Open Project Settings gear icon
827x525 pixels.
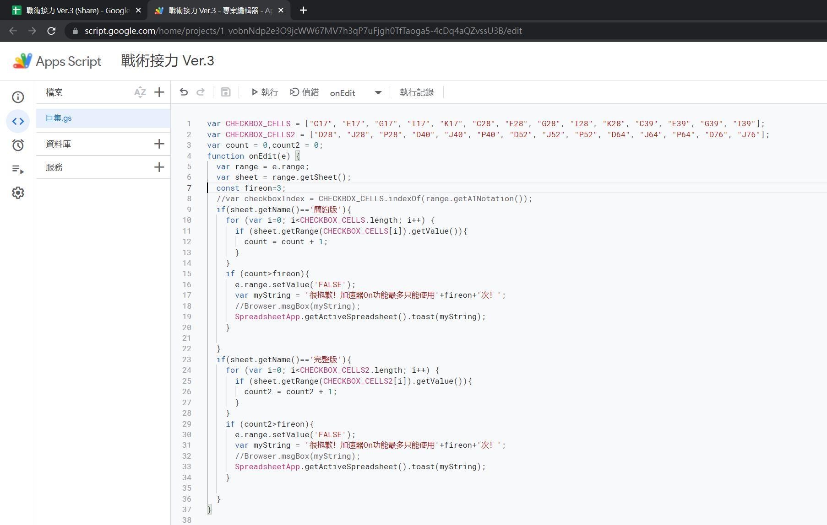18,193
